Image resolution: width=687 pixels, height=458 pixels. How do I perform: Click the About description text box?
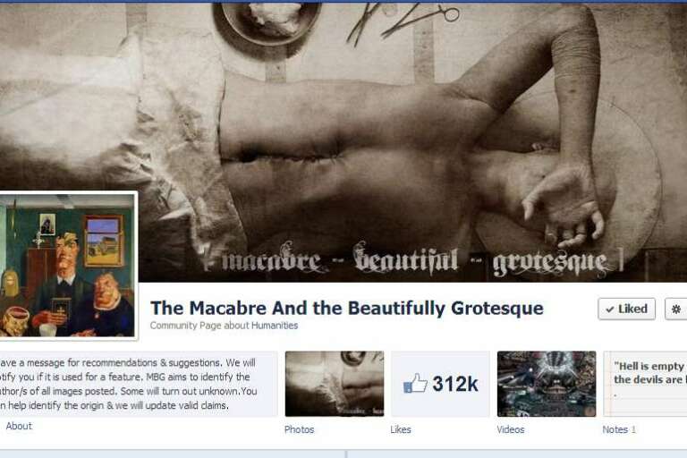[137, 384]
